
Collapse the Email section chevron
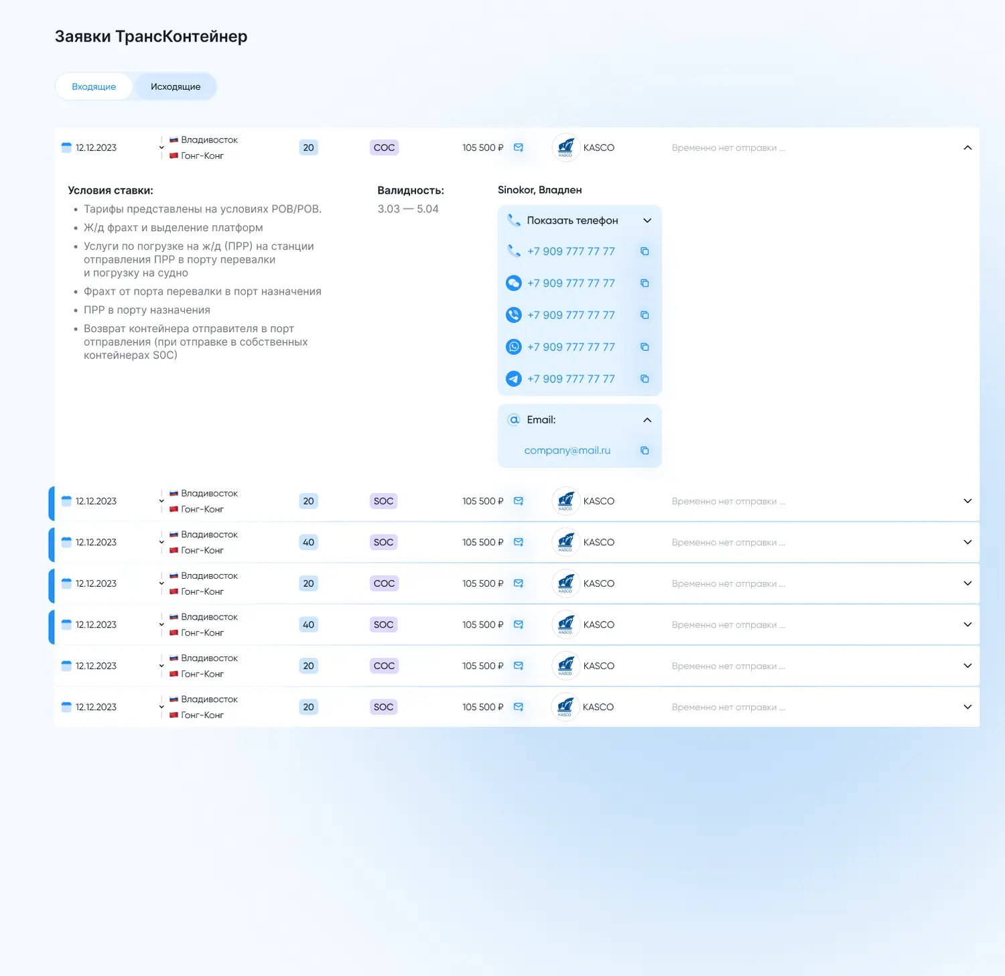click(647, 420)
